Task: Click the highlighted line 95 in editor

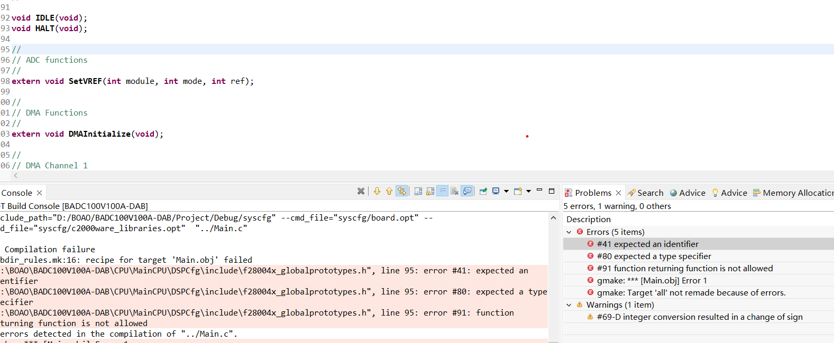Action: [423, 49]
